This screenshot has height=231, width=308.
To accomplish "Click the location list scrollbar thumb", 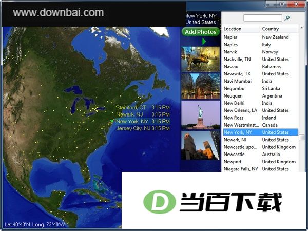I will (301, 137).
